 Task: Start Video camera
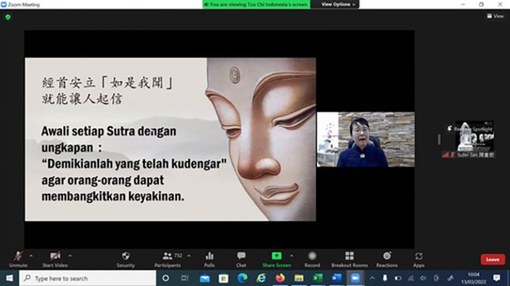[55, 258]
